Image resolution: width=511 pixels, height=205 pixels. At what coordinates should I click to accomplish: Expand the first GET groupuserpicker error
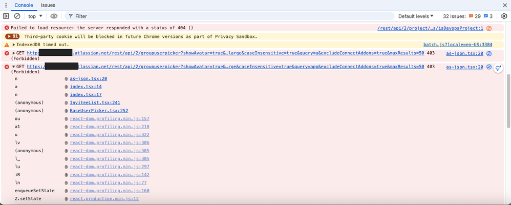(14, 53)
